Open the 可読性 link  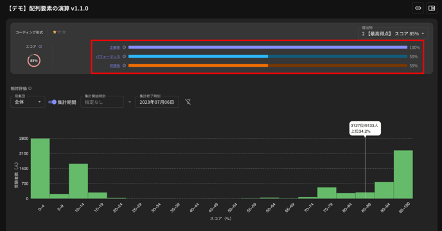pos(115,66)
